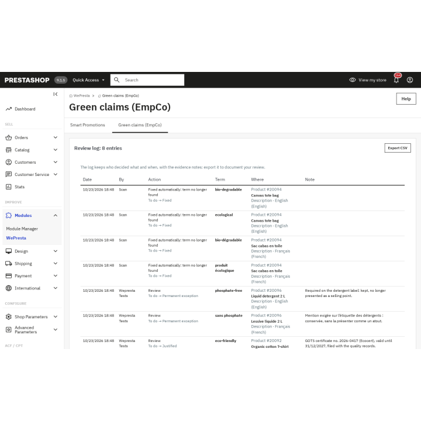
Task: Click the View my store link
Action: (x=372, y=80)
